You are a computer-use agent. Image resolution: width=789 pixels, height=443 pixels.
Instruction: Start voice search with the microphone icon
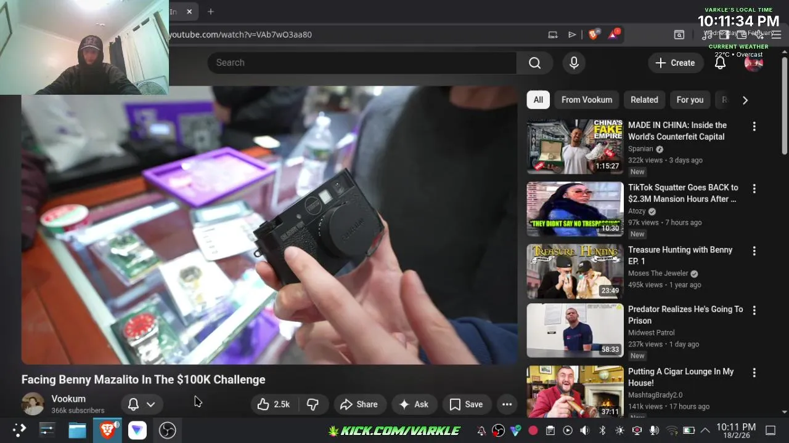(x=574, y=63)
